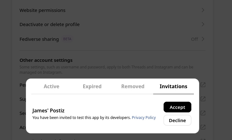Expand the Website permissions chevron arrow

pyautogui.click(x=203, y=10)
